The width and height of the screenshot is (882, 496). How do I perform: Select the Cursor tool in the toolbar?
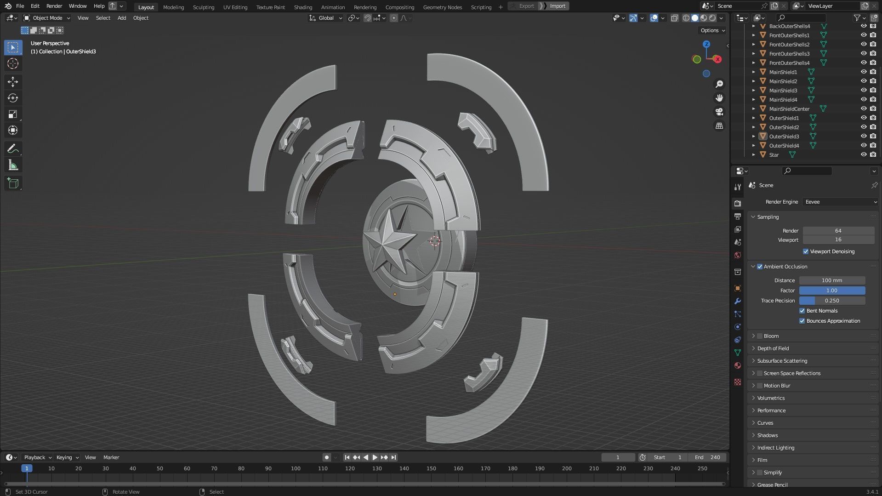[13, 63]
